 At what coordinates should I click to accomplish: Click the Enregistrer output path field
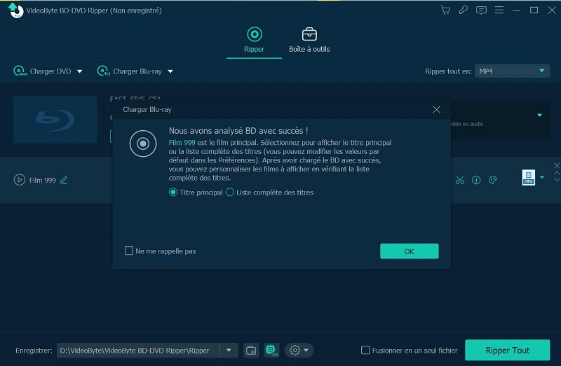[x=138, y=351]
